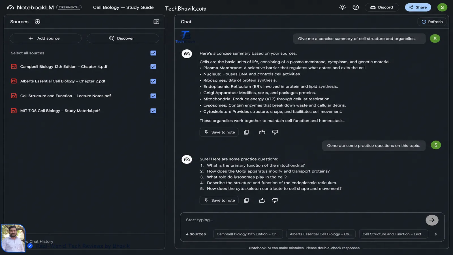Select the Cell Structure and Function chip

click(394, 234)
